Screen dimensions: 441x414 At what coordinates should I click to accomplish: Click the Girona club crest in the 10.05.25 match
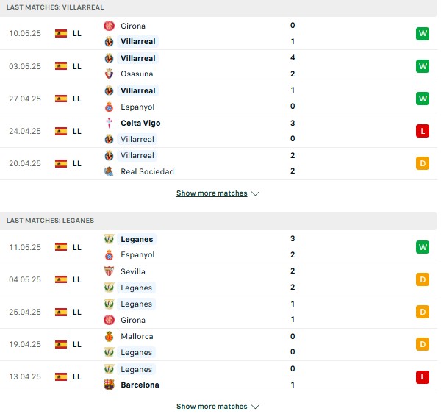[x=109, y=26]
